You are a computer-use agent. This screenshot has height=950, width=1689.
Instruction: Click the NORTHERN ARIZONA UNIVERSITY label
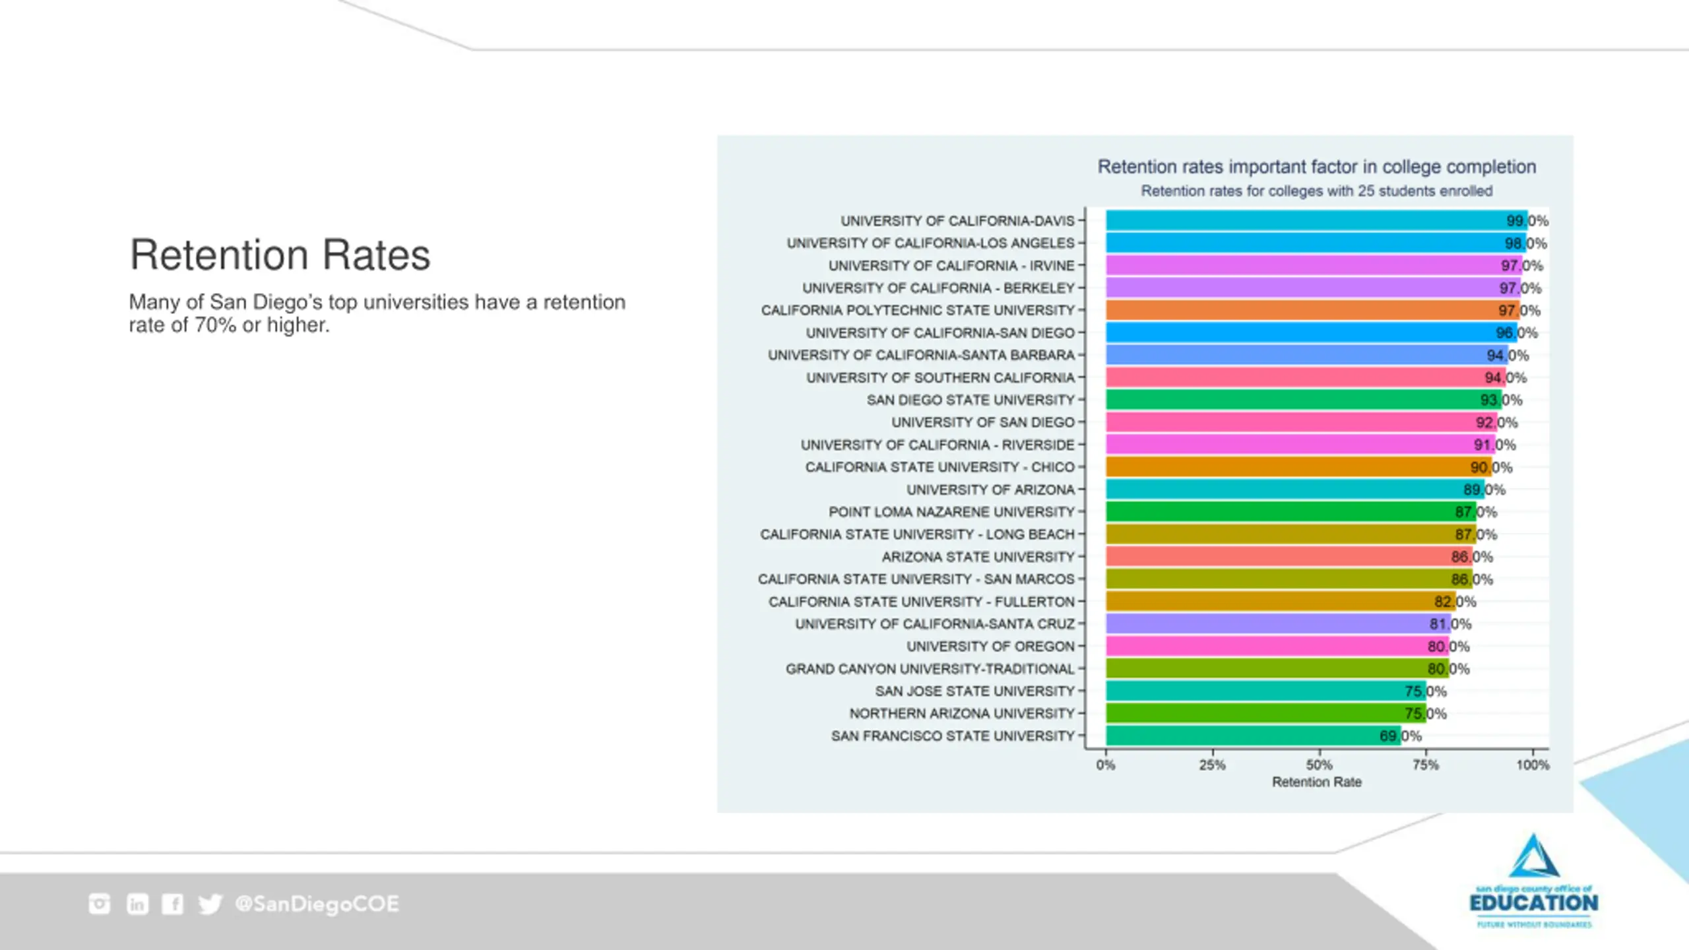962,714
